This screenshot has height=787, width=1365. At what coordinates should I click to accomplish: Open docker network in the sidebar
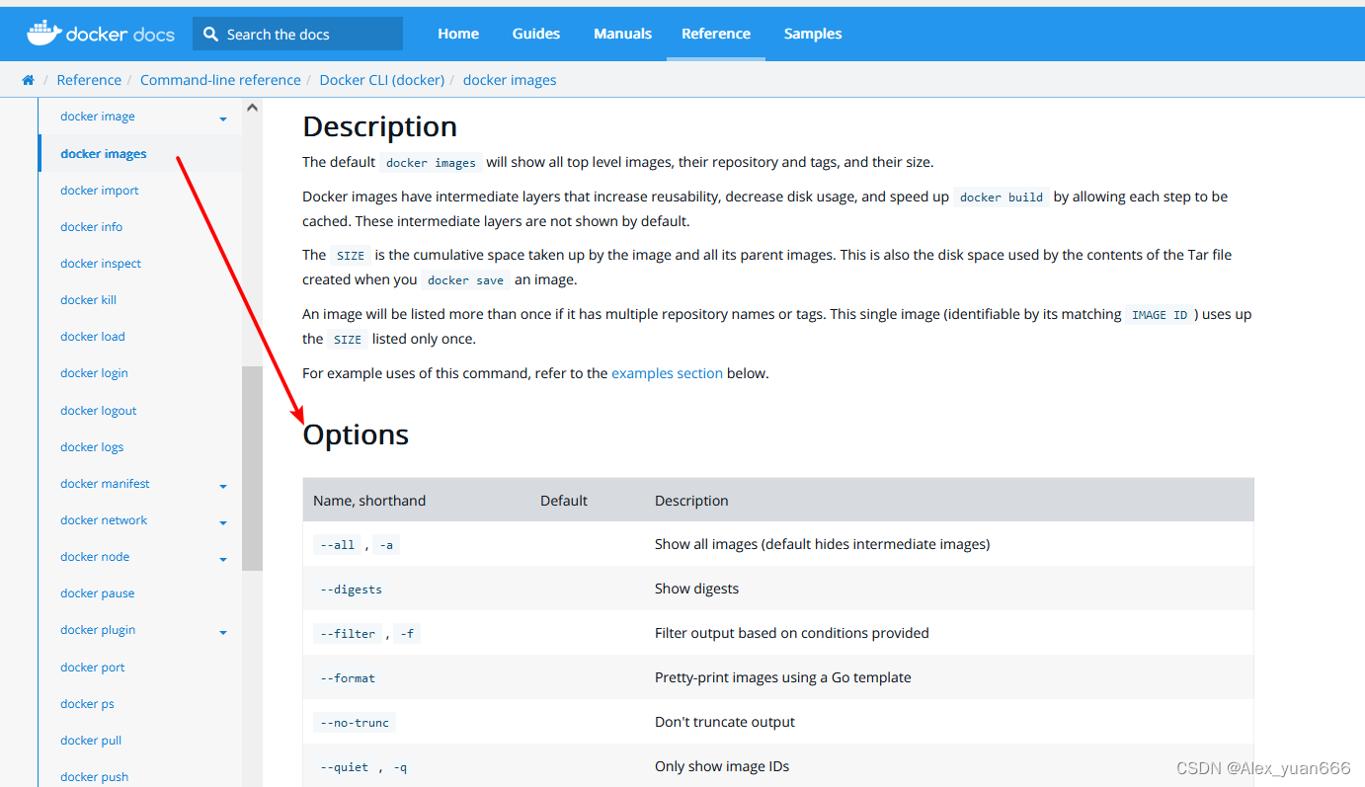(x=104, y=520)
